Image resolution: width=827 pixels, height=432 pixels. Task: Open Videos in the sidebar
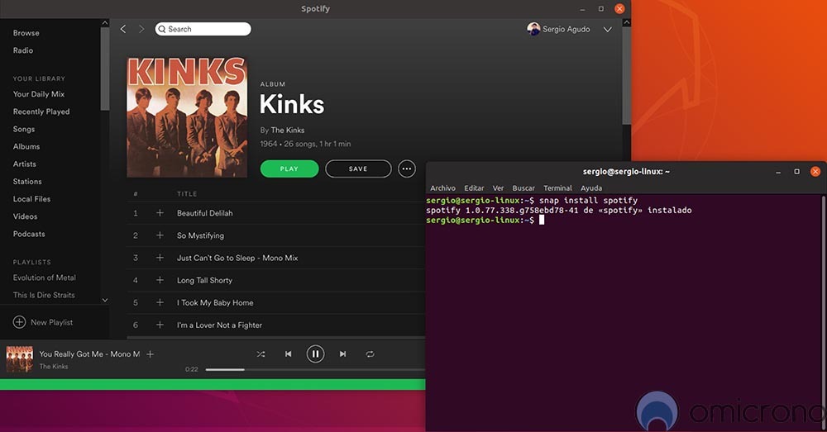click(x=25, y=216)
